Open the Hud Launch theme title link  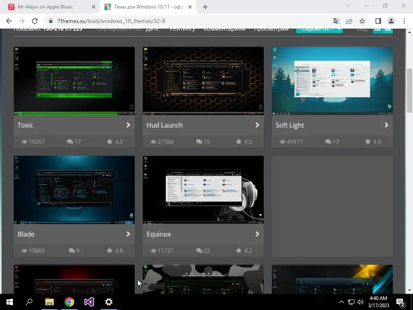pyautogui.click(x=165, y=125)
